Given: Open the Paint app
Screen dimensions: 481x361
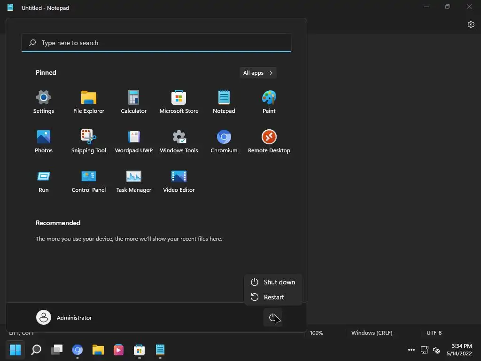Looking at the screenshot, I should tap(269, 102).
